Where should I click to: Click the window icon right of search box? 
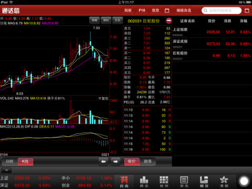tap(247, 10)
